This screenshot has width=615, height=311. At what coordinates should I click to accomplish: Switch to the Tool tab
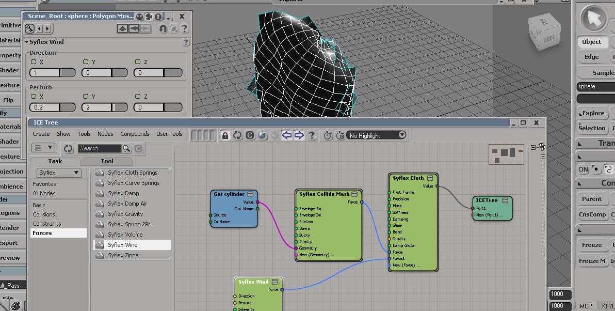pyautogui.click(x=107, y=161)
